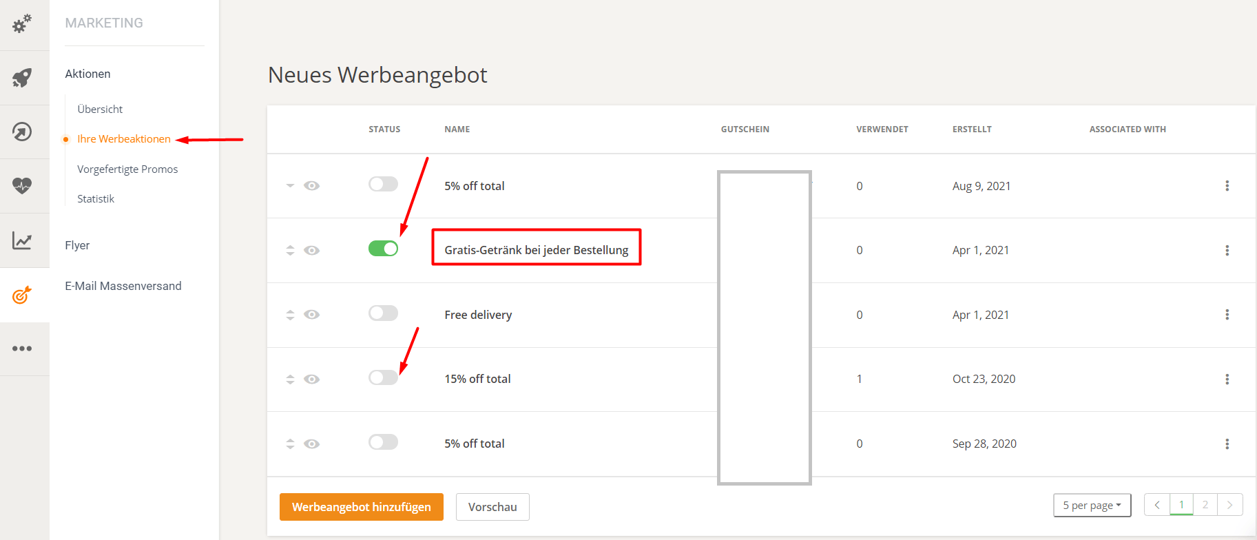The width and height of the screenshot is (1257, 540).
Task: Open the orange target marketing sidebar icon
Action: tap(22, 295)
